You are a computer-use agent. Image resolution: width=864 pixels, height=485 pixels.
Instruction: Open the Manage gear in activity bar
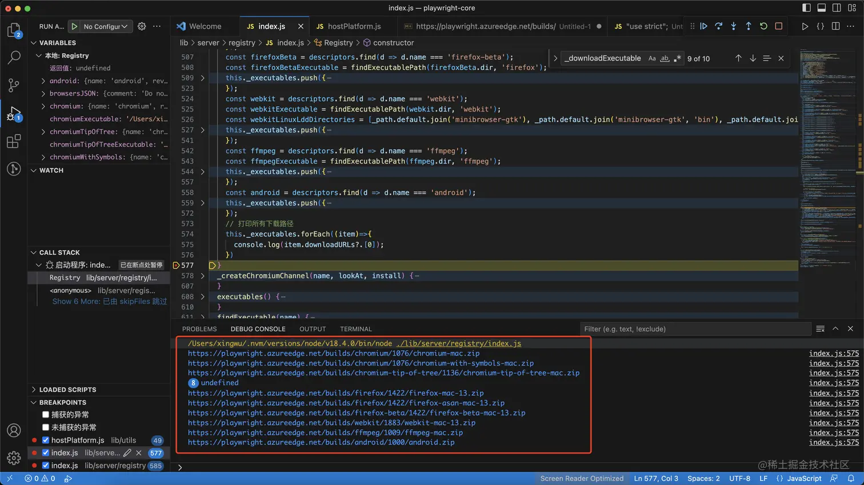(14, 458)
